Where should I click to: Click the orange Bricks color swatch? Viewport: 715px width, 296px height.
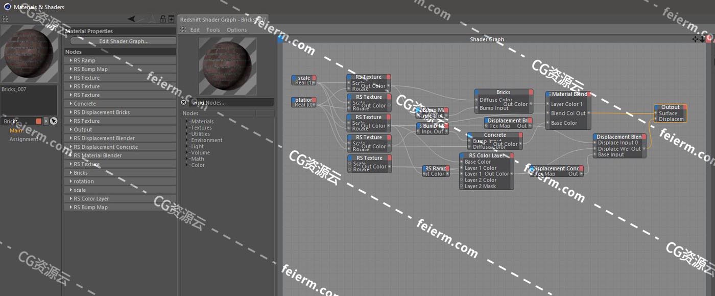(x=38, y=121)
